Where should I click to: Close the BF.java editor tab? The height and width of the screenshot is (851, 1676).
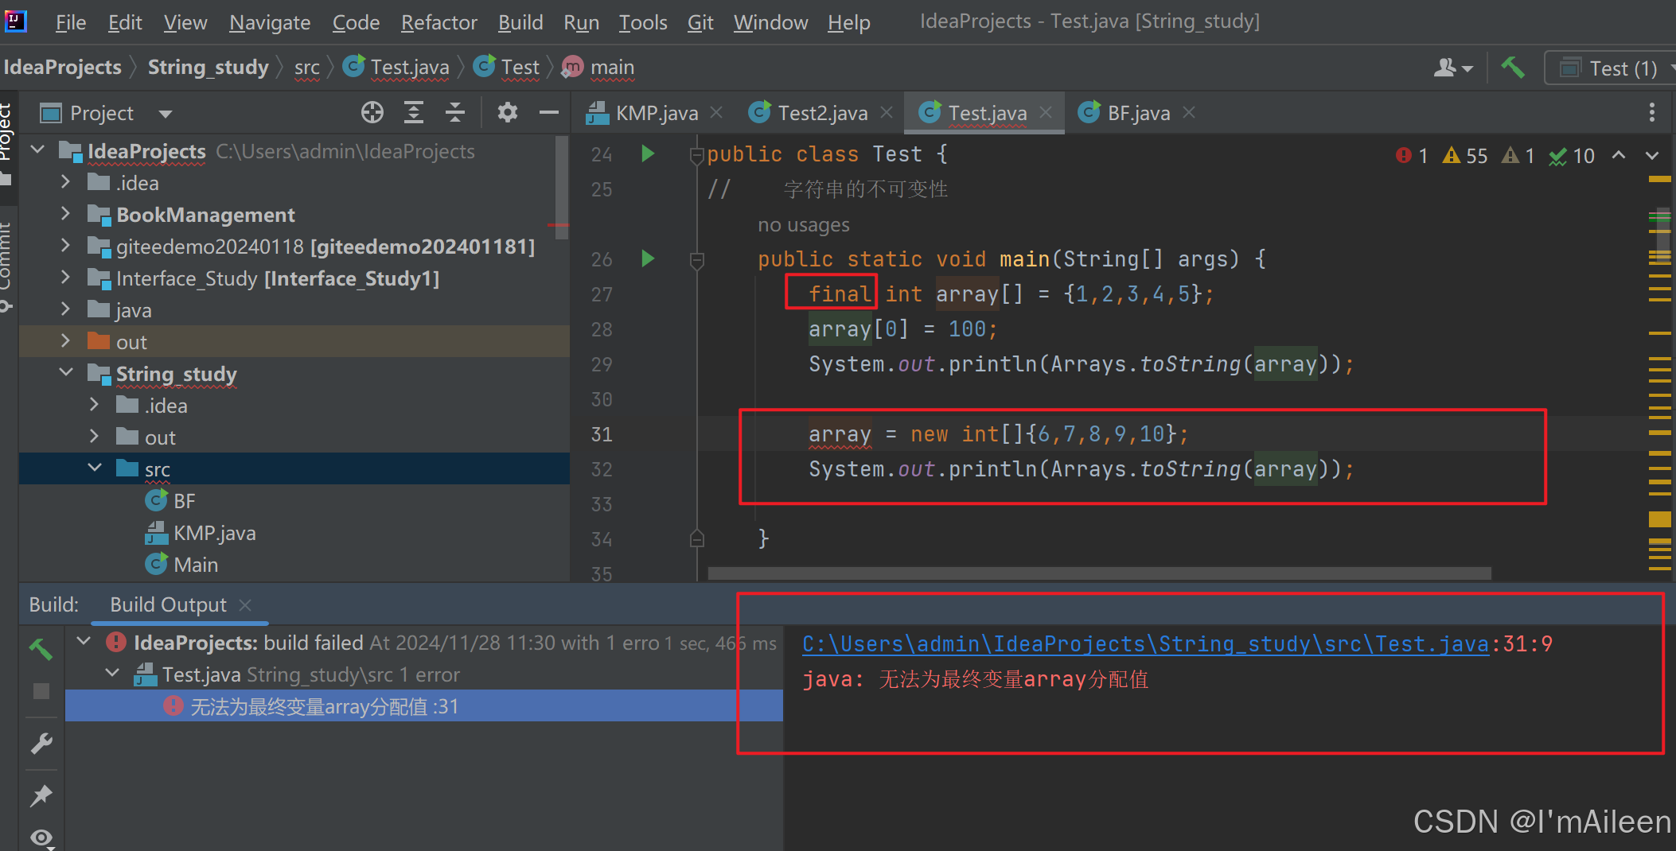1189,113
